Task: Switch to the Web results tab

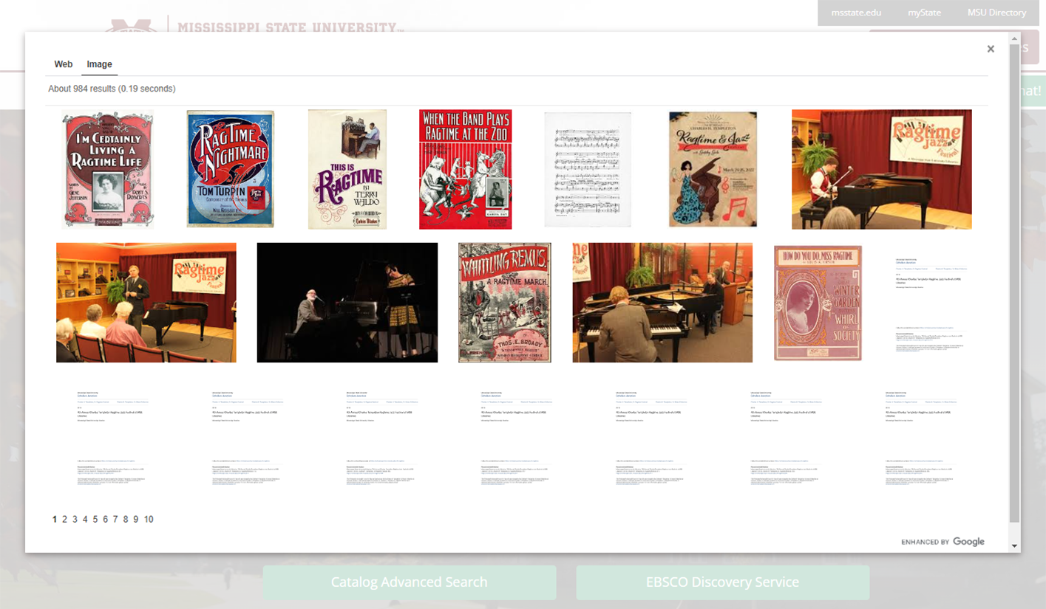Action: 64,64
